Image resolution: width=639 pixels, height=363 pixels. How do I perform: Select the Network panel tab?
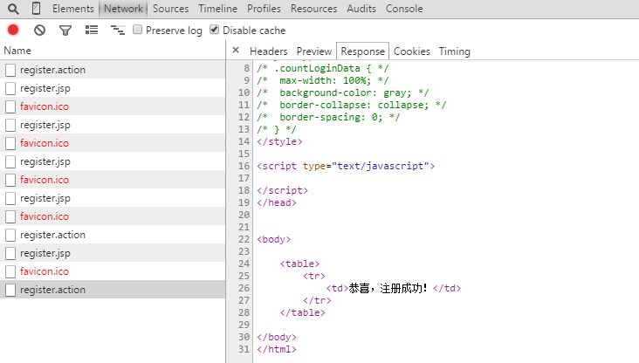click(123, 9)
